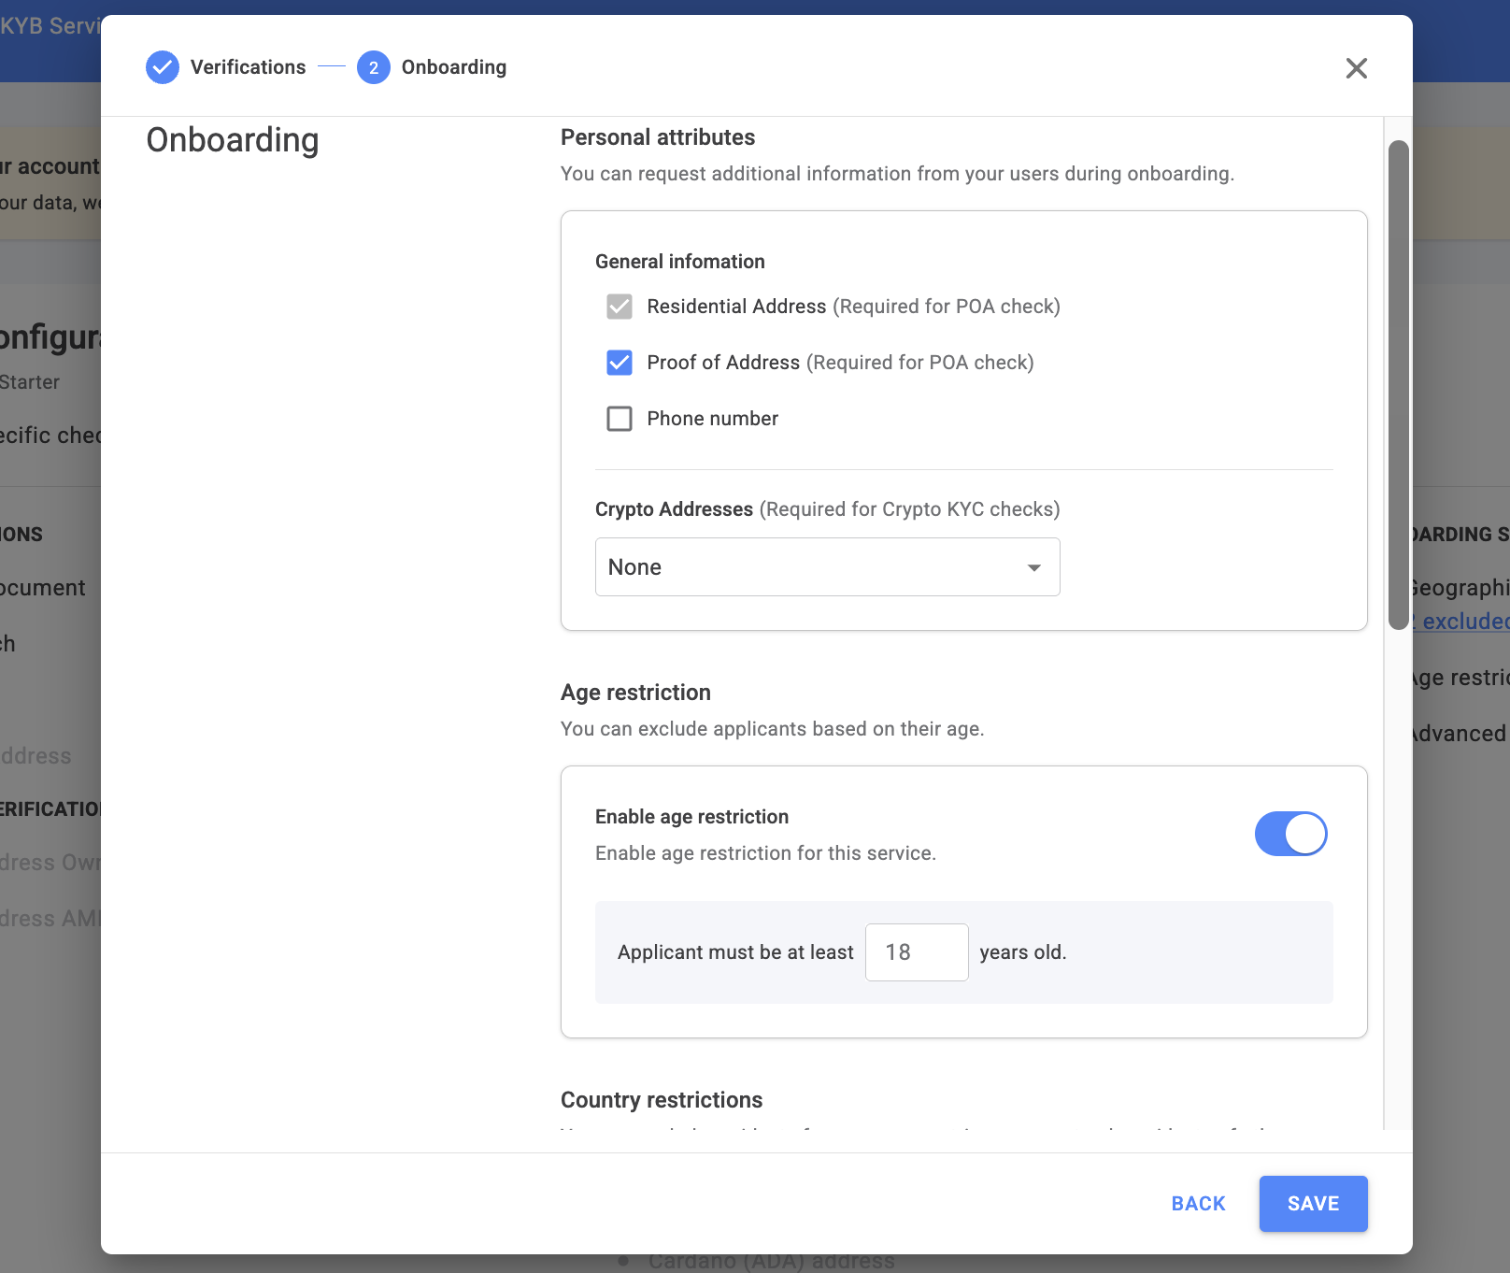Image resolution: width=1510 pixels, height=1273 pixels.
Task: Click the step 2 number circle
Action: (x=374, y=67)
